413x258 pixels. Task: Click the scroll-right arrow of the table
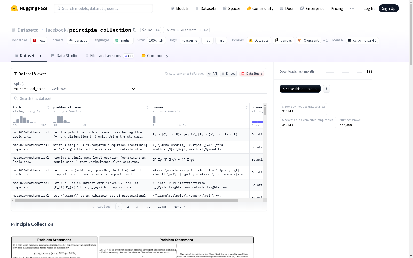click(x=261, y=200)
